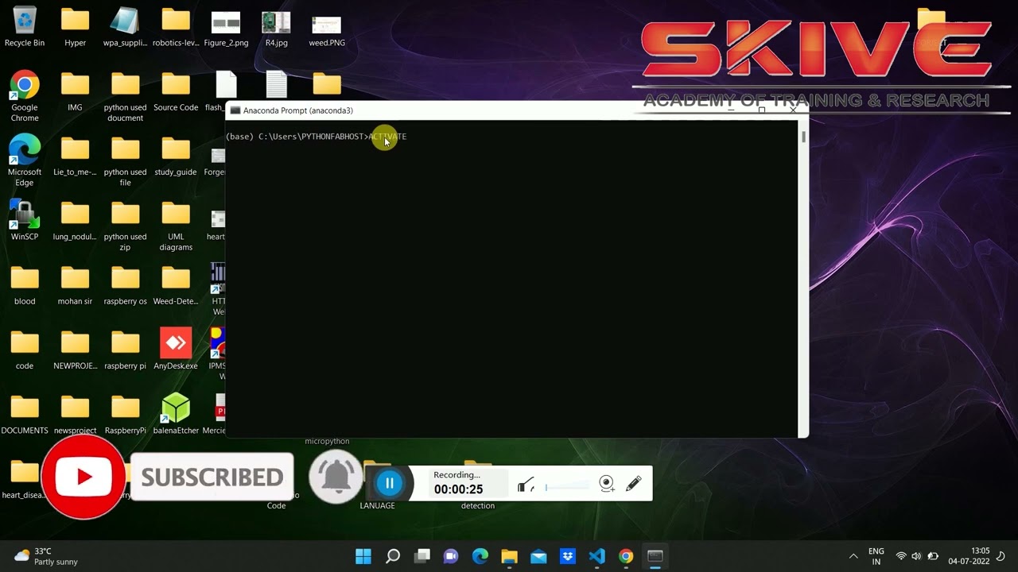Select the lung_nodul... folder
This screenshot has width=1018, height=572.
75,220
